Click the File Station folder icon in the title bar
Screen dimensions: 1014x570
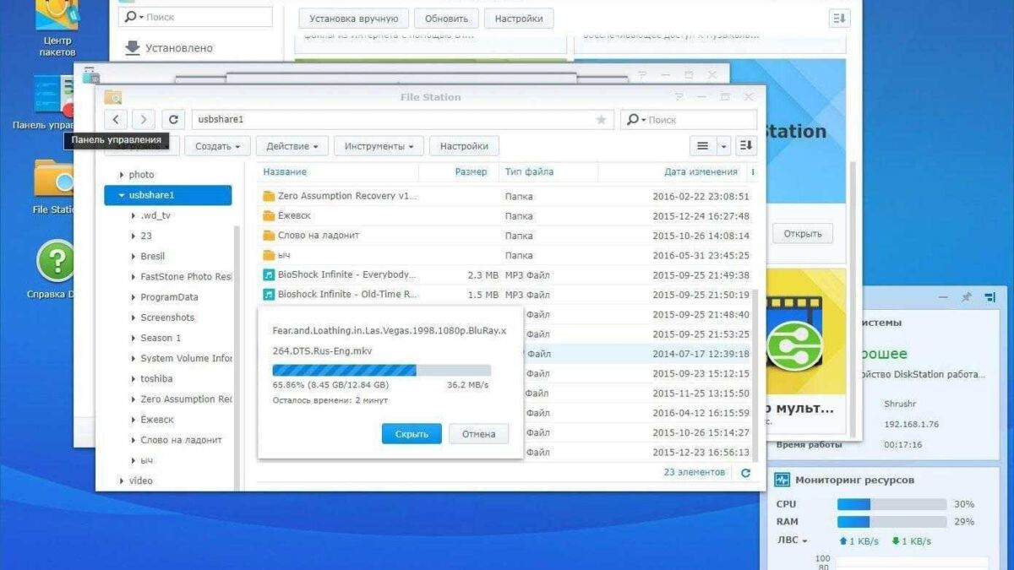tap(112, 97)
